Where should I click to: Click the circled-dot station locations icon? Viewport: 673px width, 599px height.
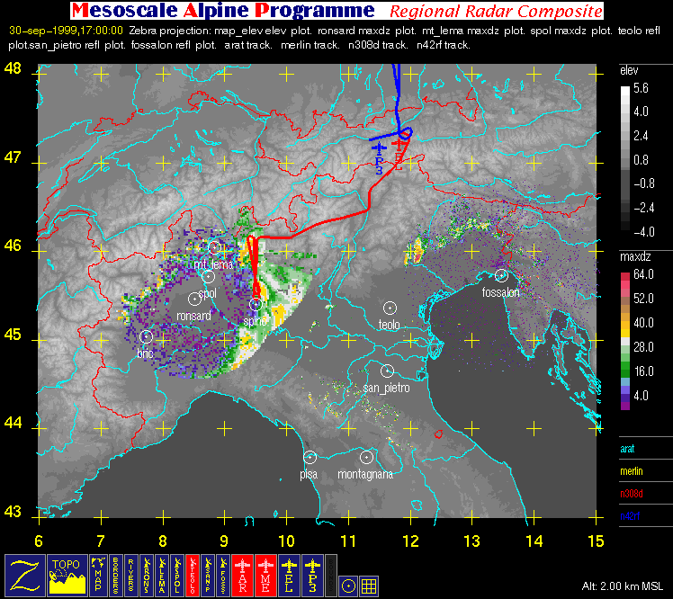(x=349, y=586)
